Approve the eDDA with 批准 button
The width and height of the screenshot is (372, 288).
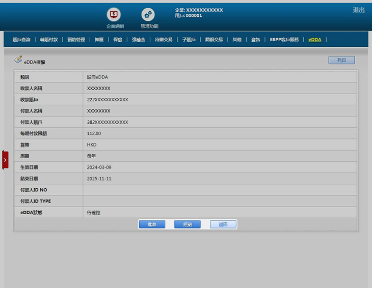tap(151, 224)
